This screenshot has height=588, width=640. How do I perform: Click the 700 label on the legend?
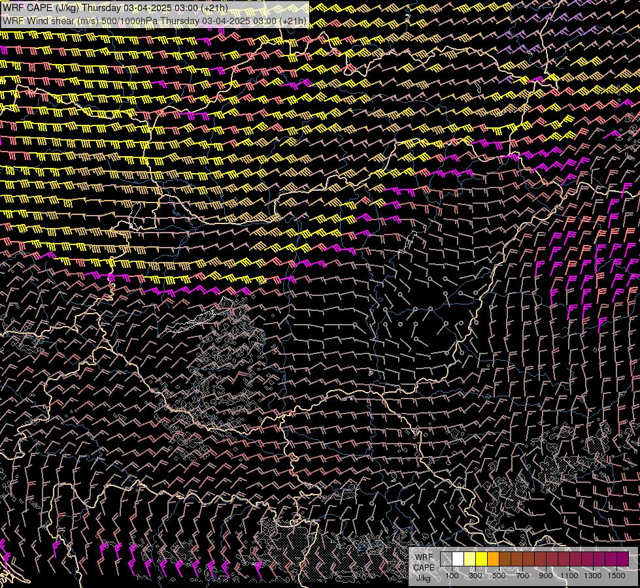[522, 576]
